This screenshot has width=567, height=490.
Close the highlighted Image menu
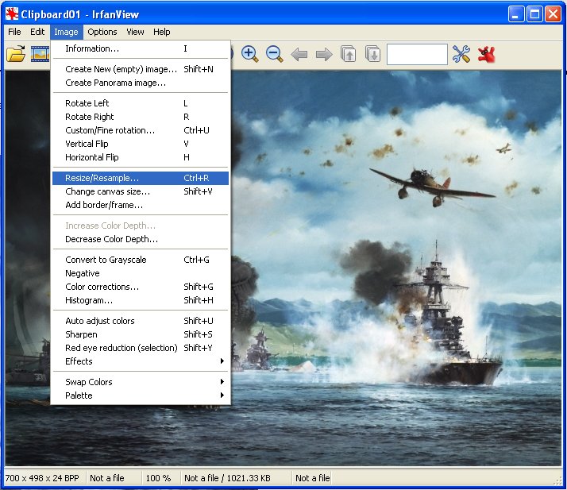pos(66,32)
